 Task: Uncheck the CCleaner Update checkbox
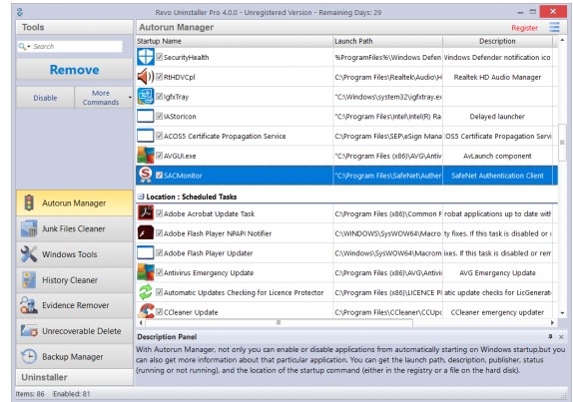[x=159, y=312]
